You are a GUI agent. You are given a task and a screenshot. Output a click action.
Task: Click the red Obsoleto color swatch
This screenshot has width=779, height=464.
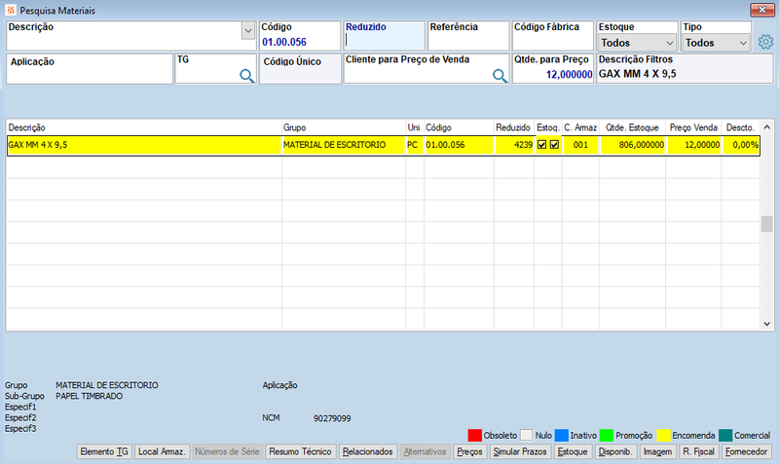point(474,435)
